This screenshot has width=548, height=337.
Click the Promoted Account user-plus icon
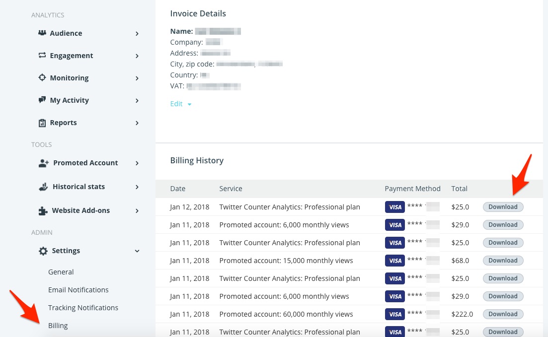(x=44, y=163)
